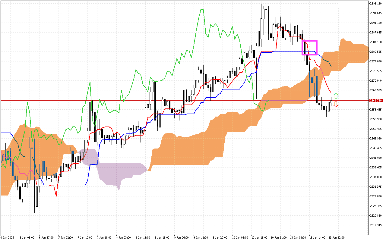Click the 9 Jan 04:00 time label
This screenshot has height=241, width=386.
pos(181,238)
